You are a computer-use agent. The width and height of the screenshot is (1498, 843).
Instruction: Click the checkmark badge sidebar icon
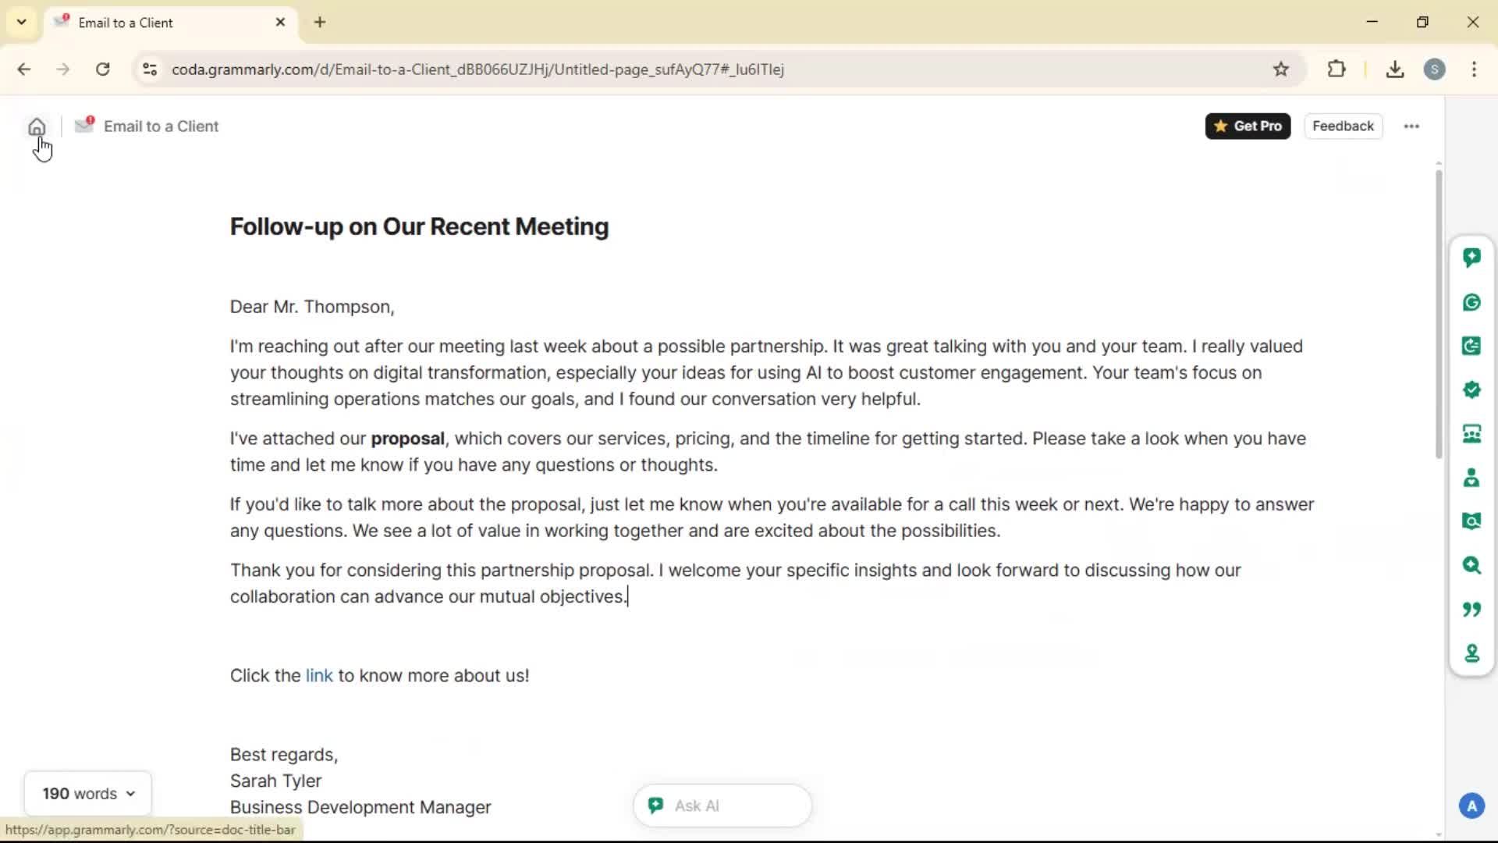1471,389
